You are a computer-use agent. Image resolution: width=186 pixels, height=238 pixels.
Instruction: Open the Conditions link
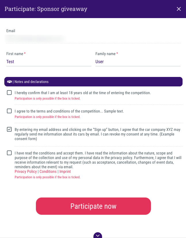[x=48, y=171]
